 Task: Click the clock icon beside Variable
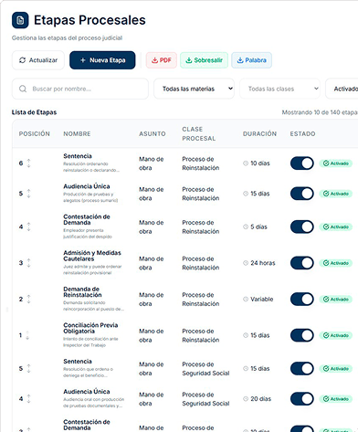click(x=246, y=300)
